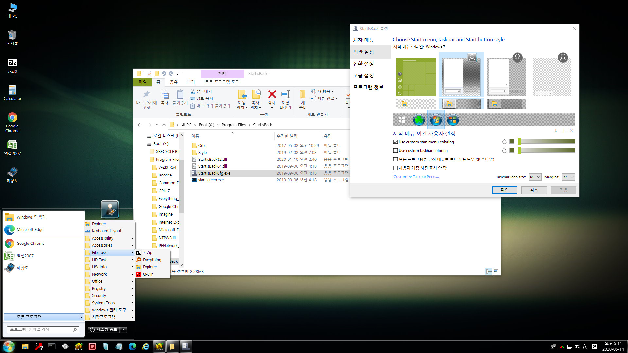Click the Rename icon in Explorer ribbon

[x=286, y=94]
